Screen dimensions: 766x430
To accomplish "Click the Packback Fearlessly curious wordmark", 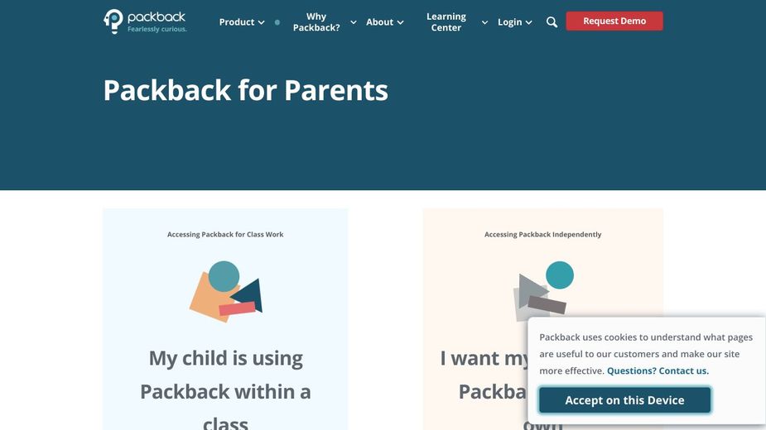I will (157, 21).
